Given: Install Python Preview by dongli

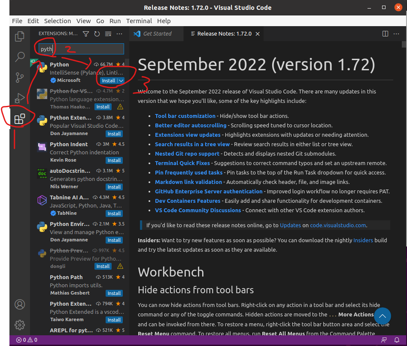Looking at the screenshot, I should tap(103, 266).
